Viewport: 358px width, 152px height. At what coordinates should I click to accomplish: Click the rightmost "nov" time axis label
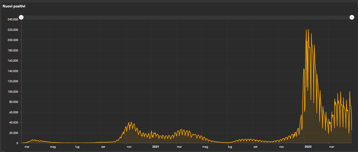coord(281,147)
